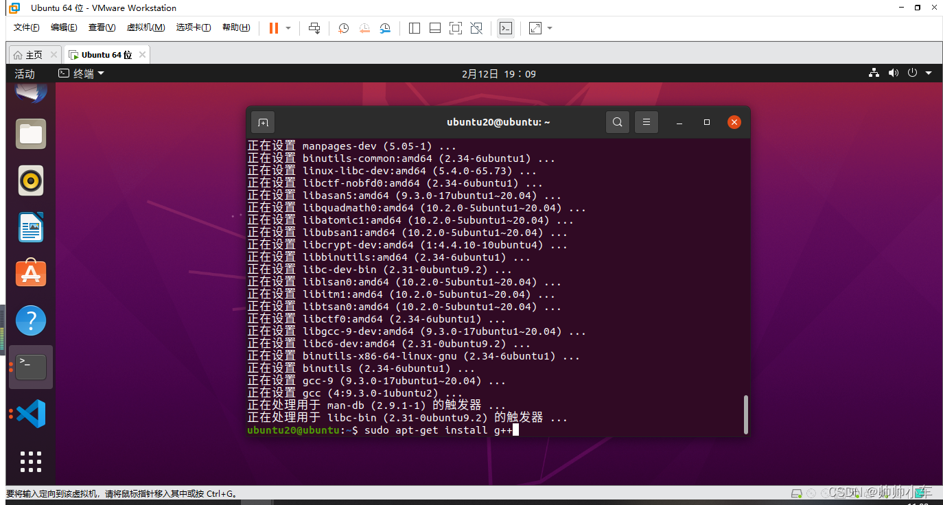This screenshot has height=505, width=943.
Task: Enter full screen mode in VMware
Action: coord(456,28)
